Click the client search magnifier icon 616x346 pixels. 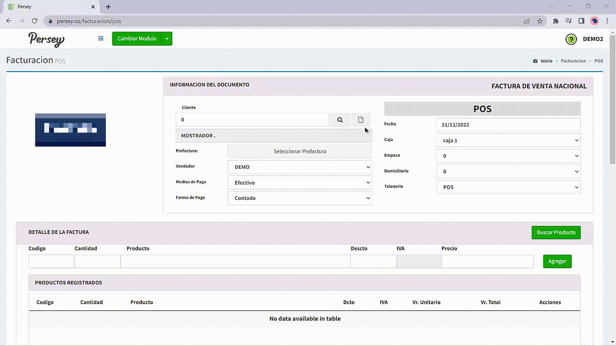tap(340, 120)
